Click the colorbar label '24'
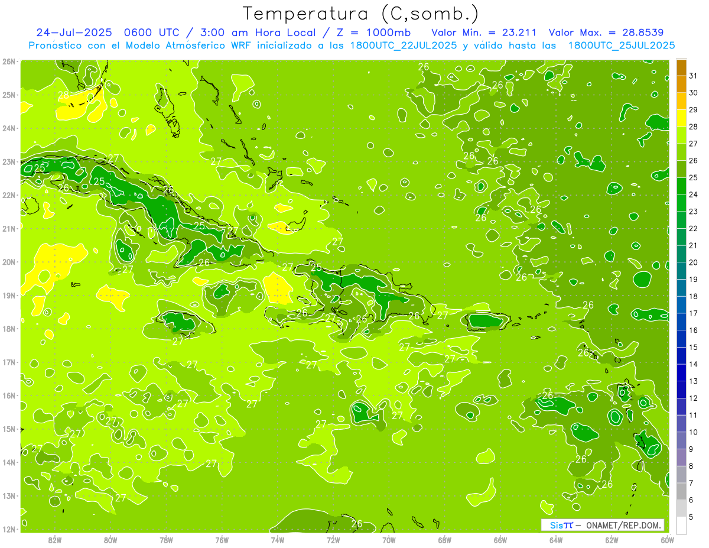This screenshot has width=709, height=548. coord(694,194)
